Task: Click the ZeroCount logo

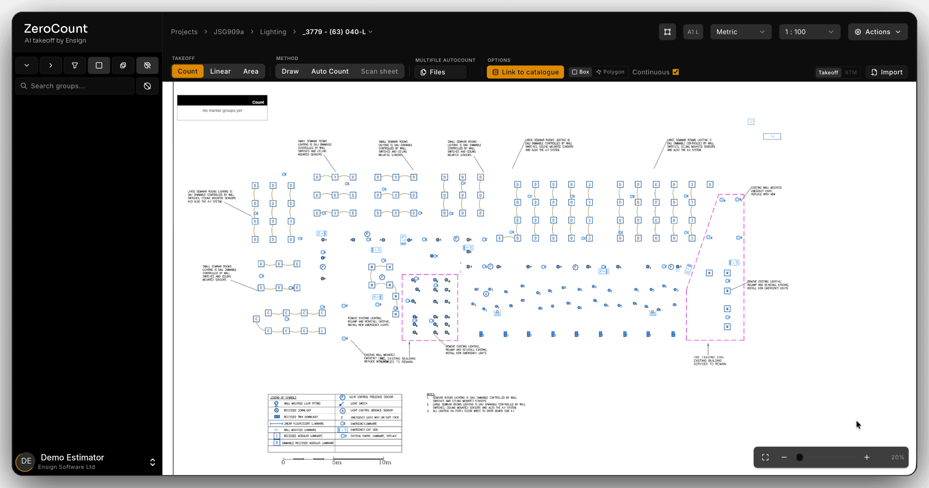Action: [x=56, y=33]
